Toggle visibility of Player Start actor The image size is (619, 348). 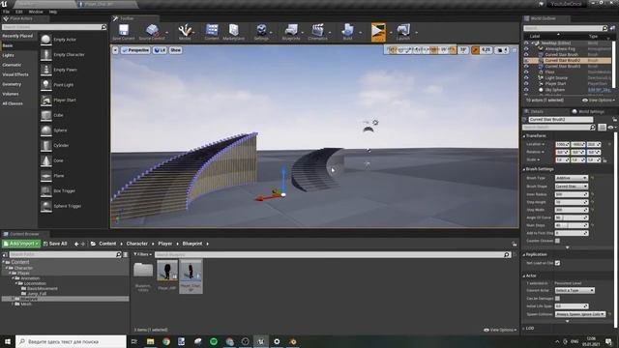[526, 84]
